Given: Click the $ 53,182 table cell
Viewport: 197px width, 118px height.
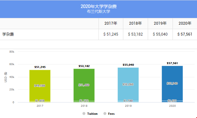Looking at the screenshot, I should pos(136,34).
